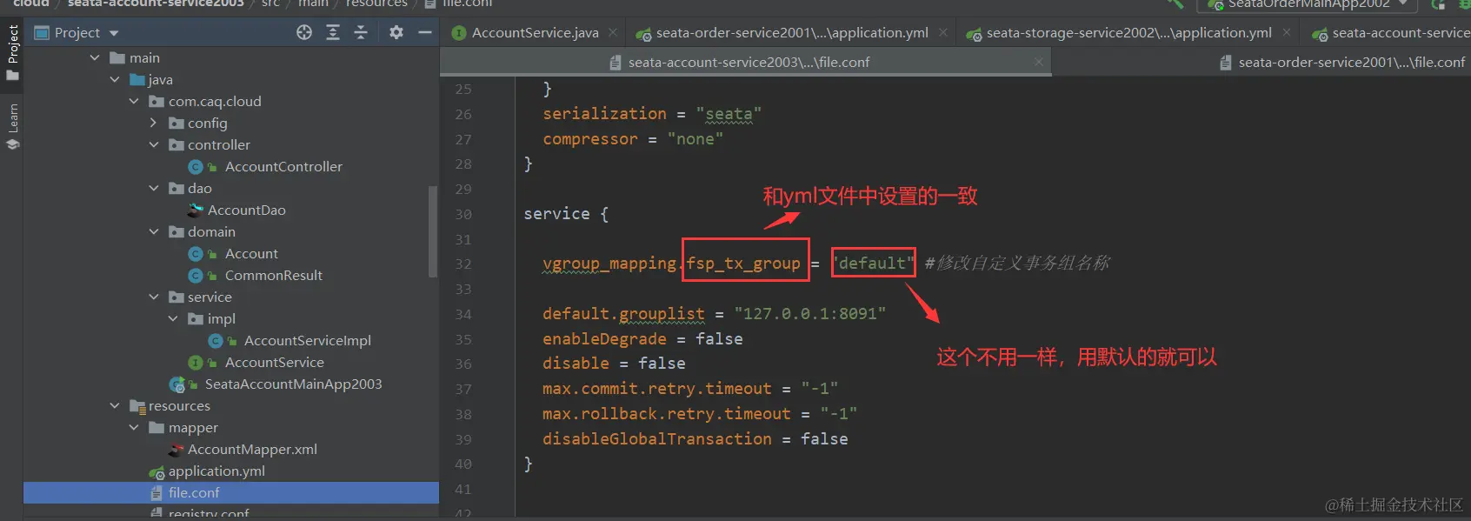Collapse the dao package
The image size is (1471, 521).
[x=154, y=188]
